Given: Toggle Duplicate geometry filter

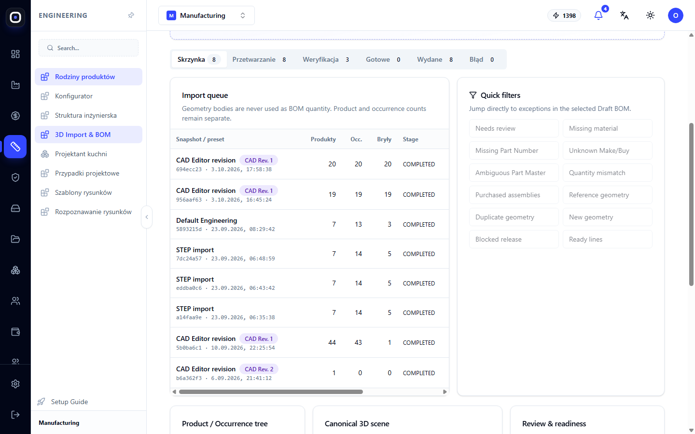Looking at the screenshot, I should 514,217.
